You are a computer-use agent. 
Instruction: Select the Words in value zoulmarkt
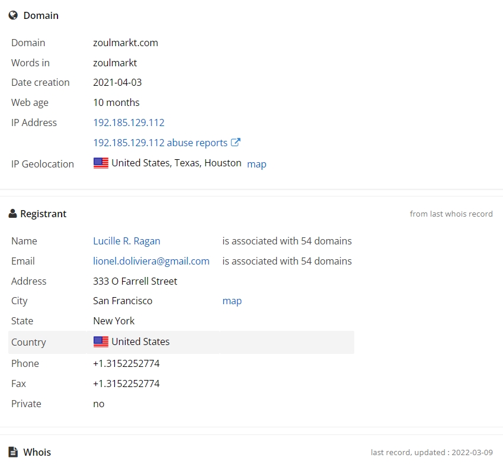pos(115,63)
